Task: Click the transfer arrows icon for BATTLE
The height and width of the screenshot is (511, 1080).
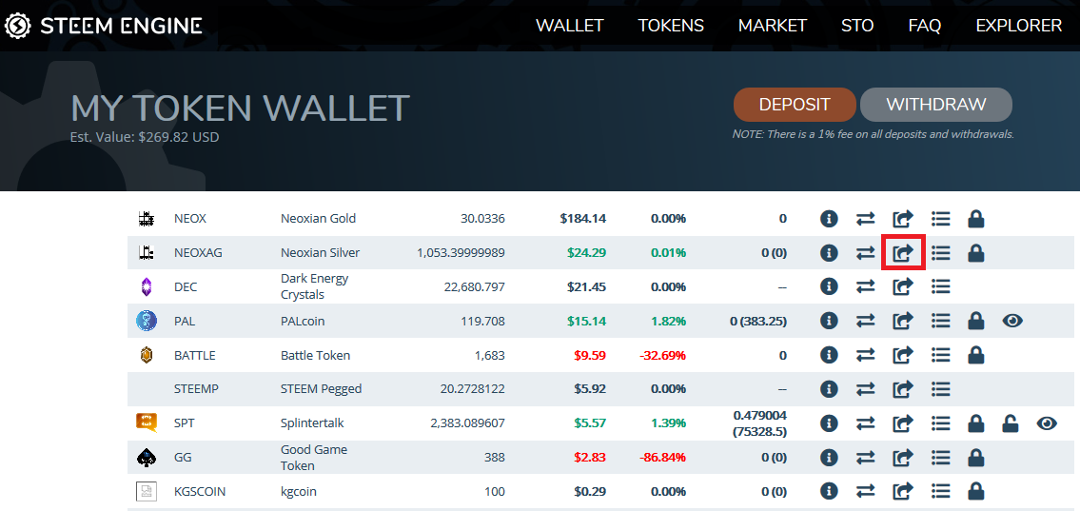Action: [865, 355]
